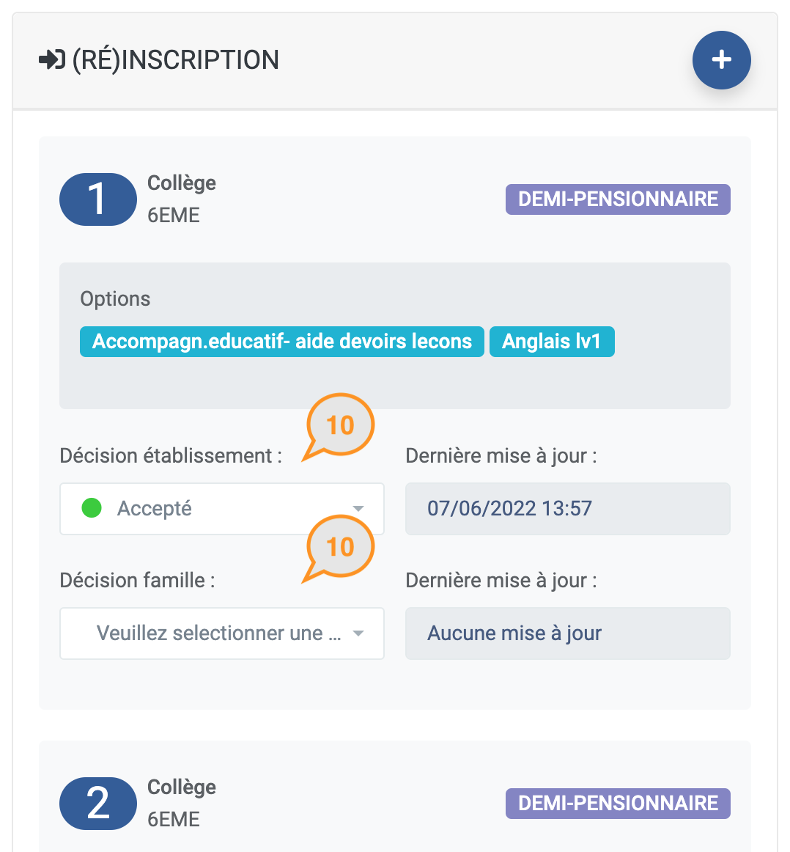The image size is (790, 852).
Task: Select the Accompagn.educatif- aide devoirs lecons tag
Action: pyautogui.click(x=282, y=342)
